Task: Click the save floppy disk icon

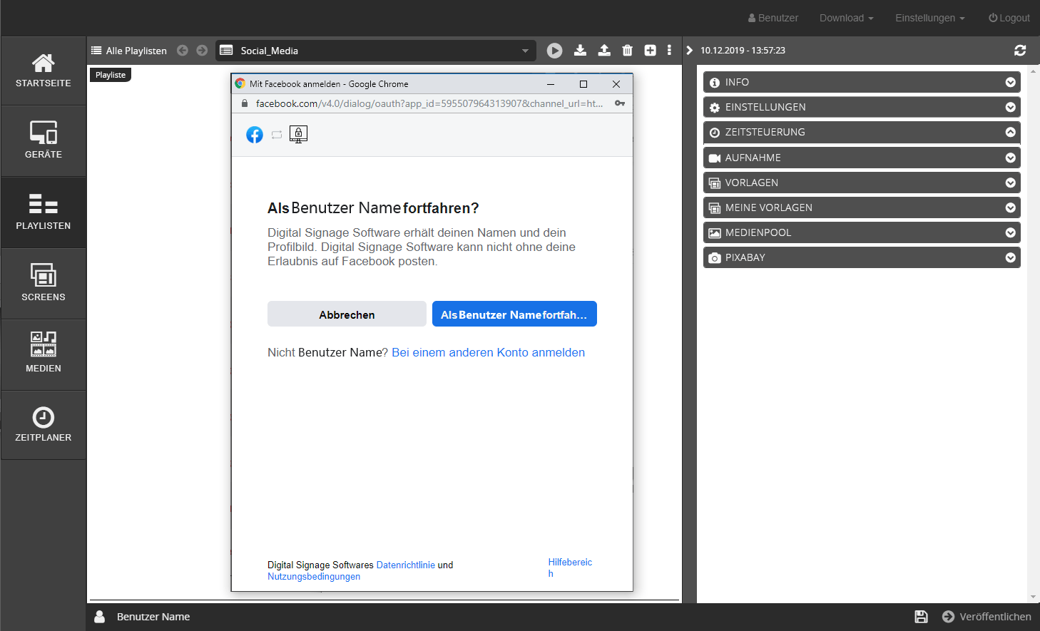Action: (x=921, y=617)
